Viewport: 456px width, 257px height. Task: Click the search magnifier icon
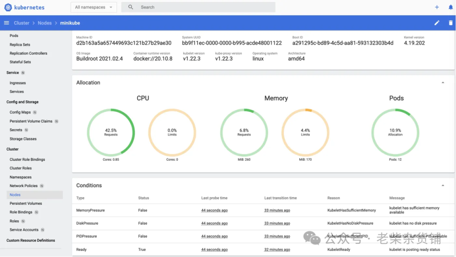coord(130,7)
